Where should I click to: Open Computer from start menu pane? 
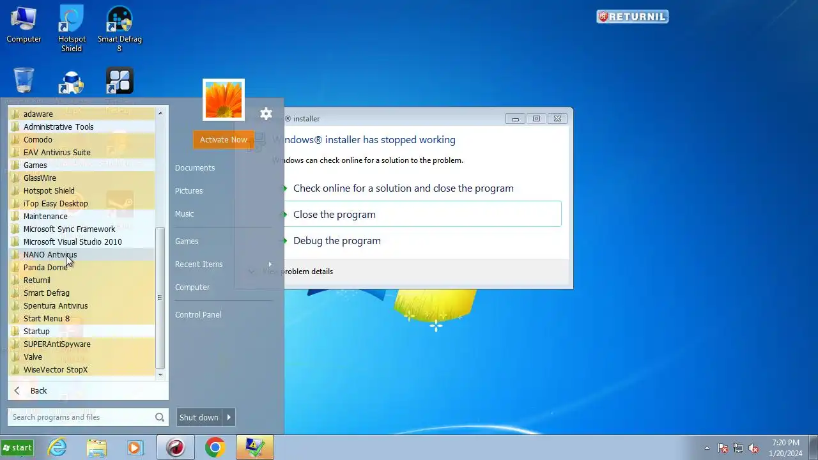pos(192,287)
